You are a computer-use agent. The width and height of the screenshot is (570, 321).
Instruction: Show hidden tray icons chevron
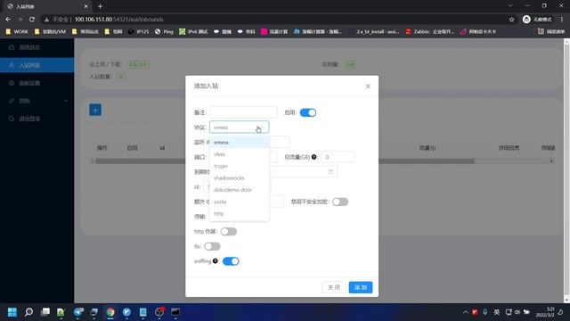tap(465, 312)
